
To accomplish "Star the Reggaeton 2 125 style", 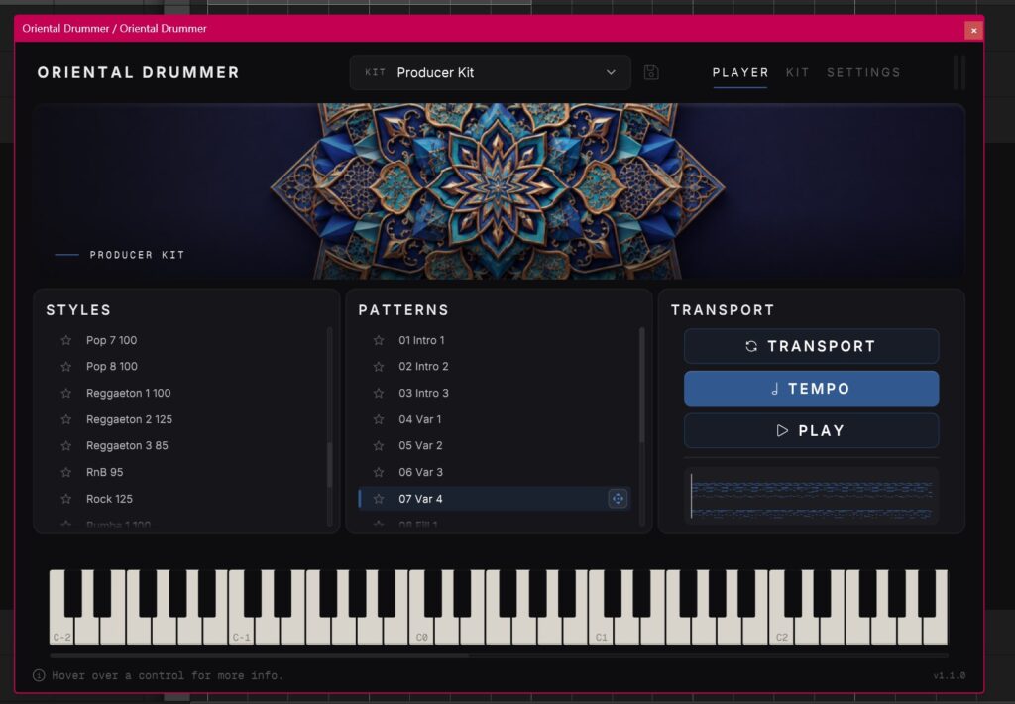I will tap(66, 419).
